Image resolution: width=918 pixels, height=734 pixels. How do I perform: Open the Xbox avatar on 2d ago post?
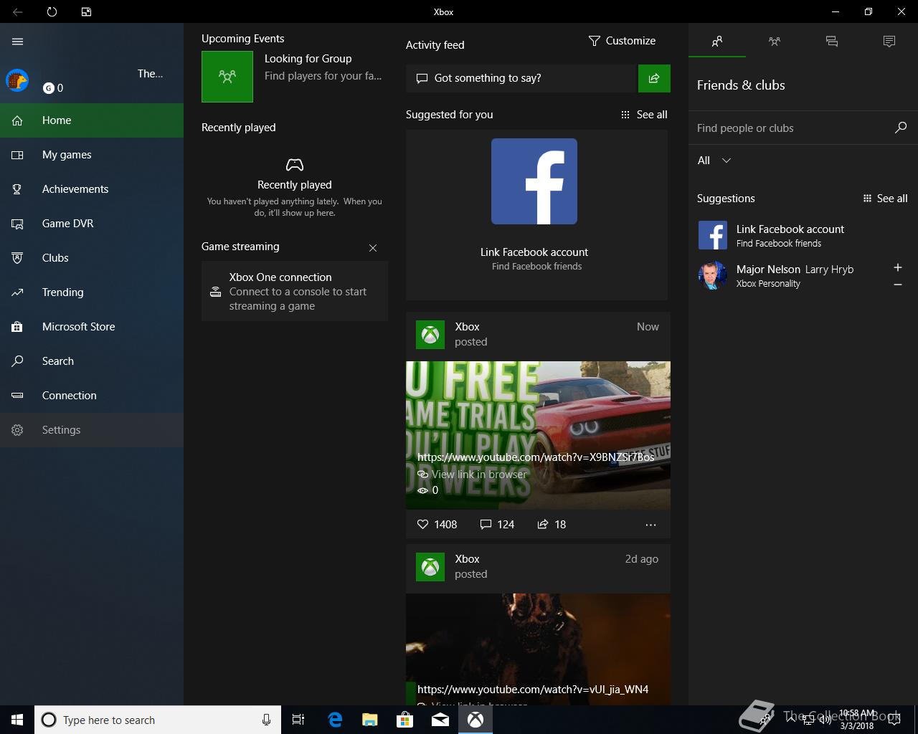coord(430,566)
